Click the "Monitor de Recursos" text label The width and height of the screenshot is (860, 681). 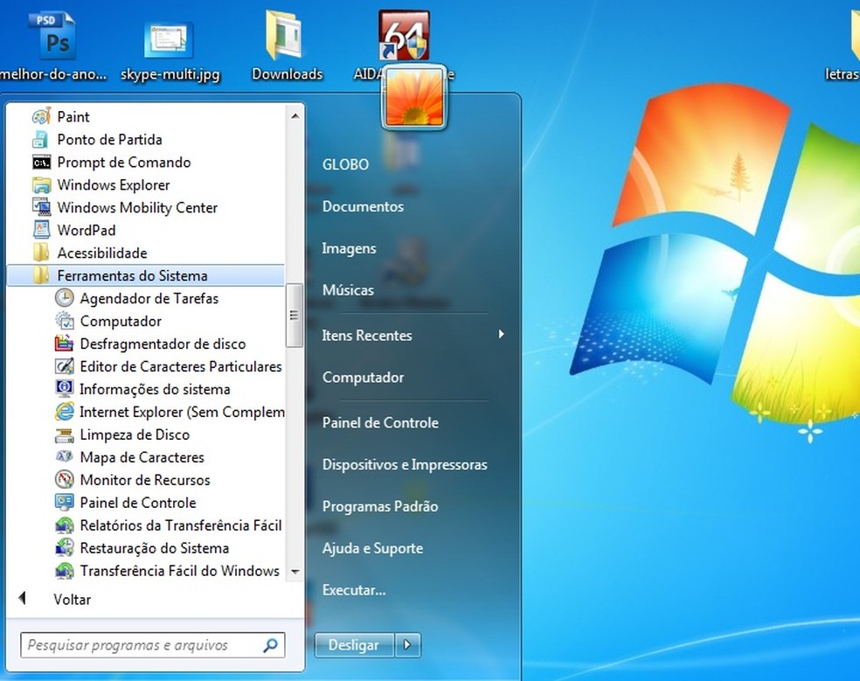[145, 480]
